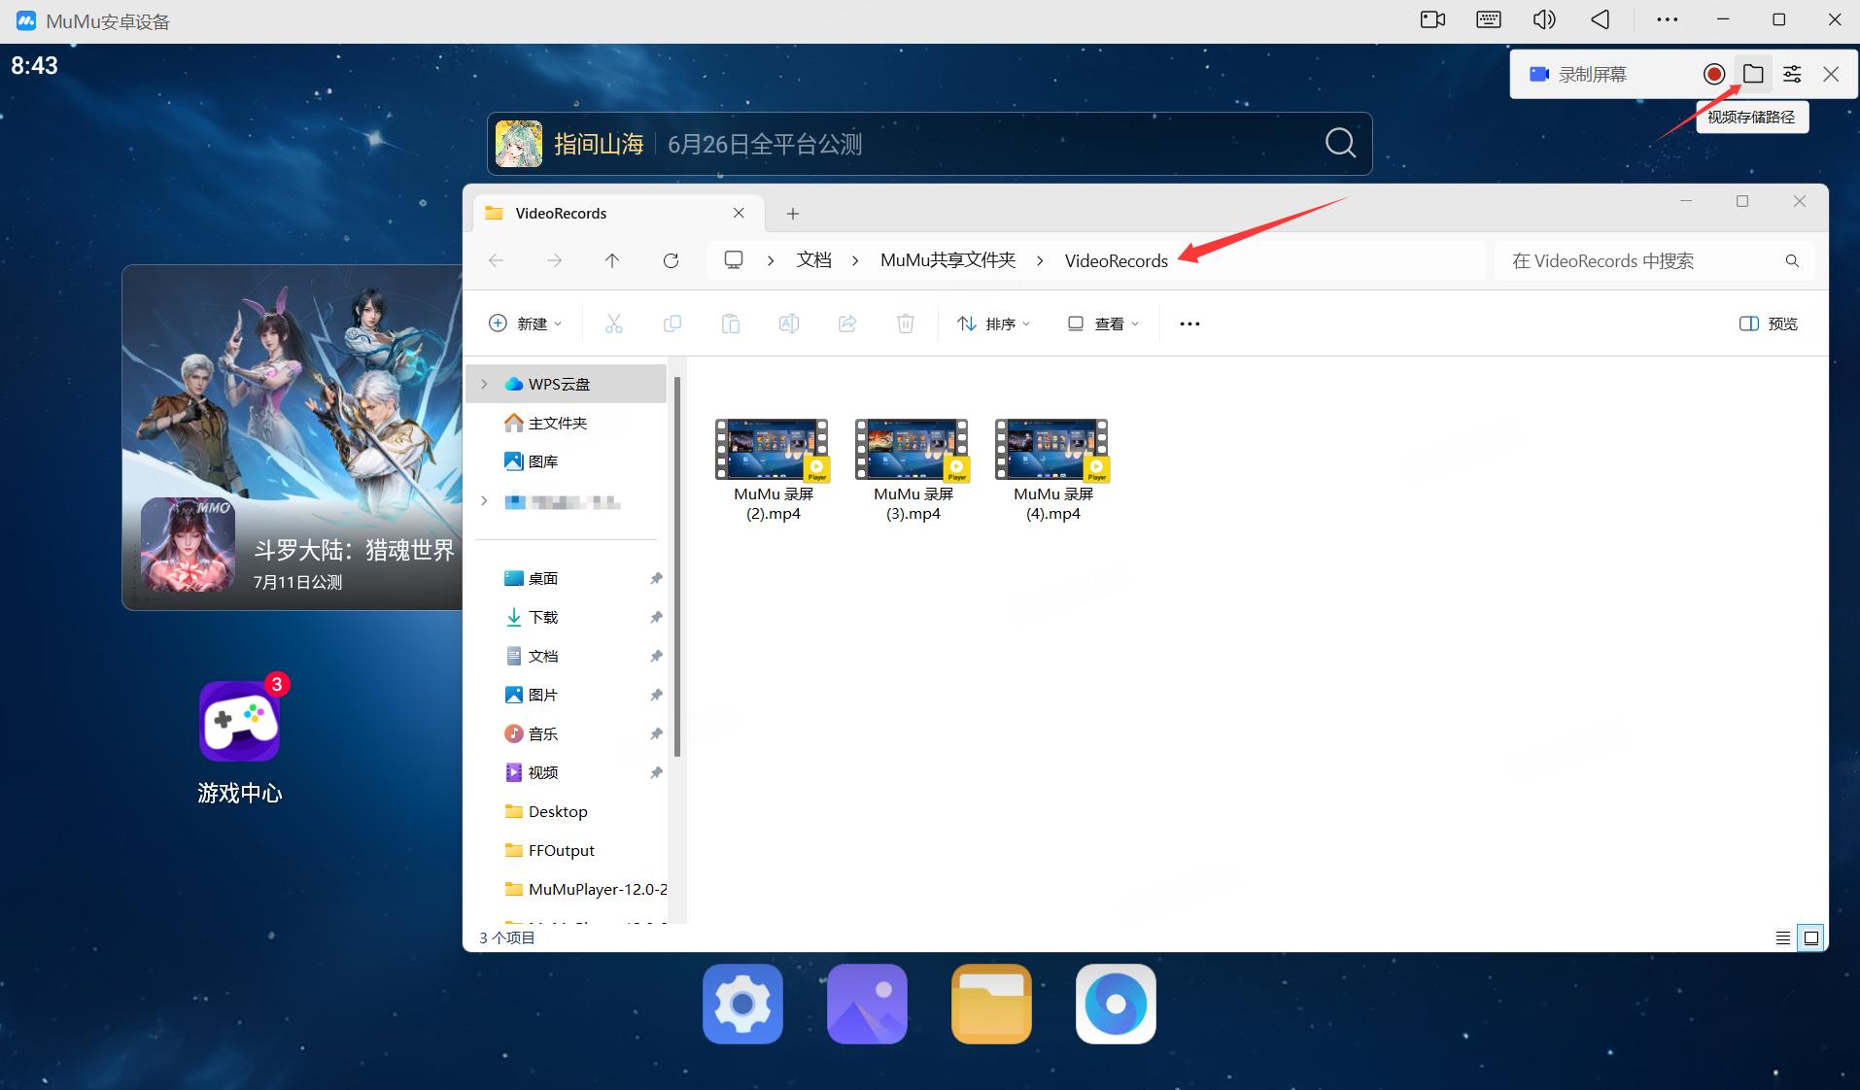This screenshot has height=1090, width=1860.
Task: Open the 排序 sort dropdown
Action: pos(993,324)
